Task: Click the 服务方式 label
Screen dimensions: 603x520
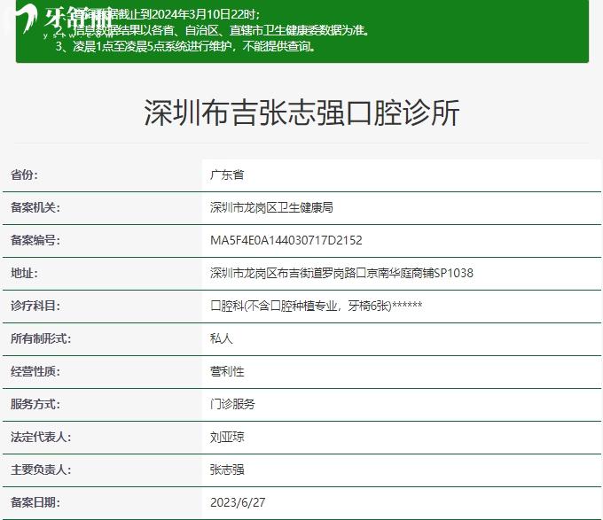Action: (x=35, y=404)
